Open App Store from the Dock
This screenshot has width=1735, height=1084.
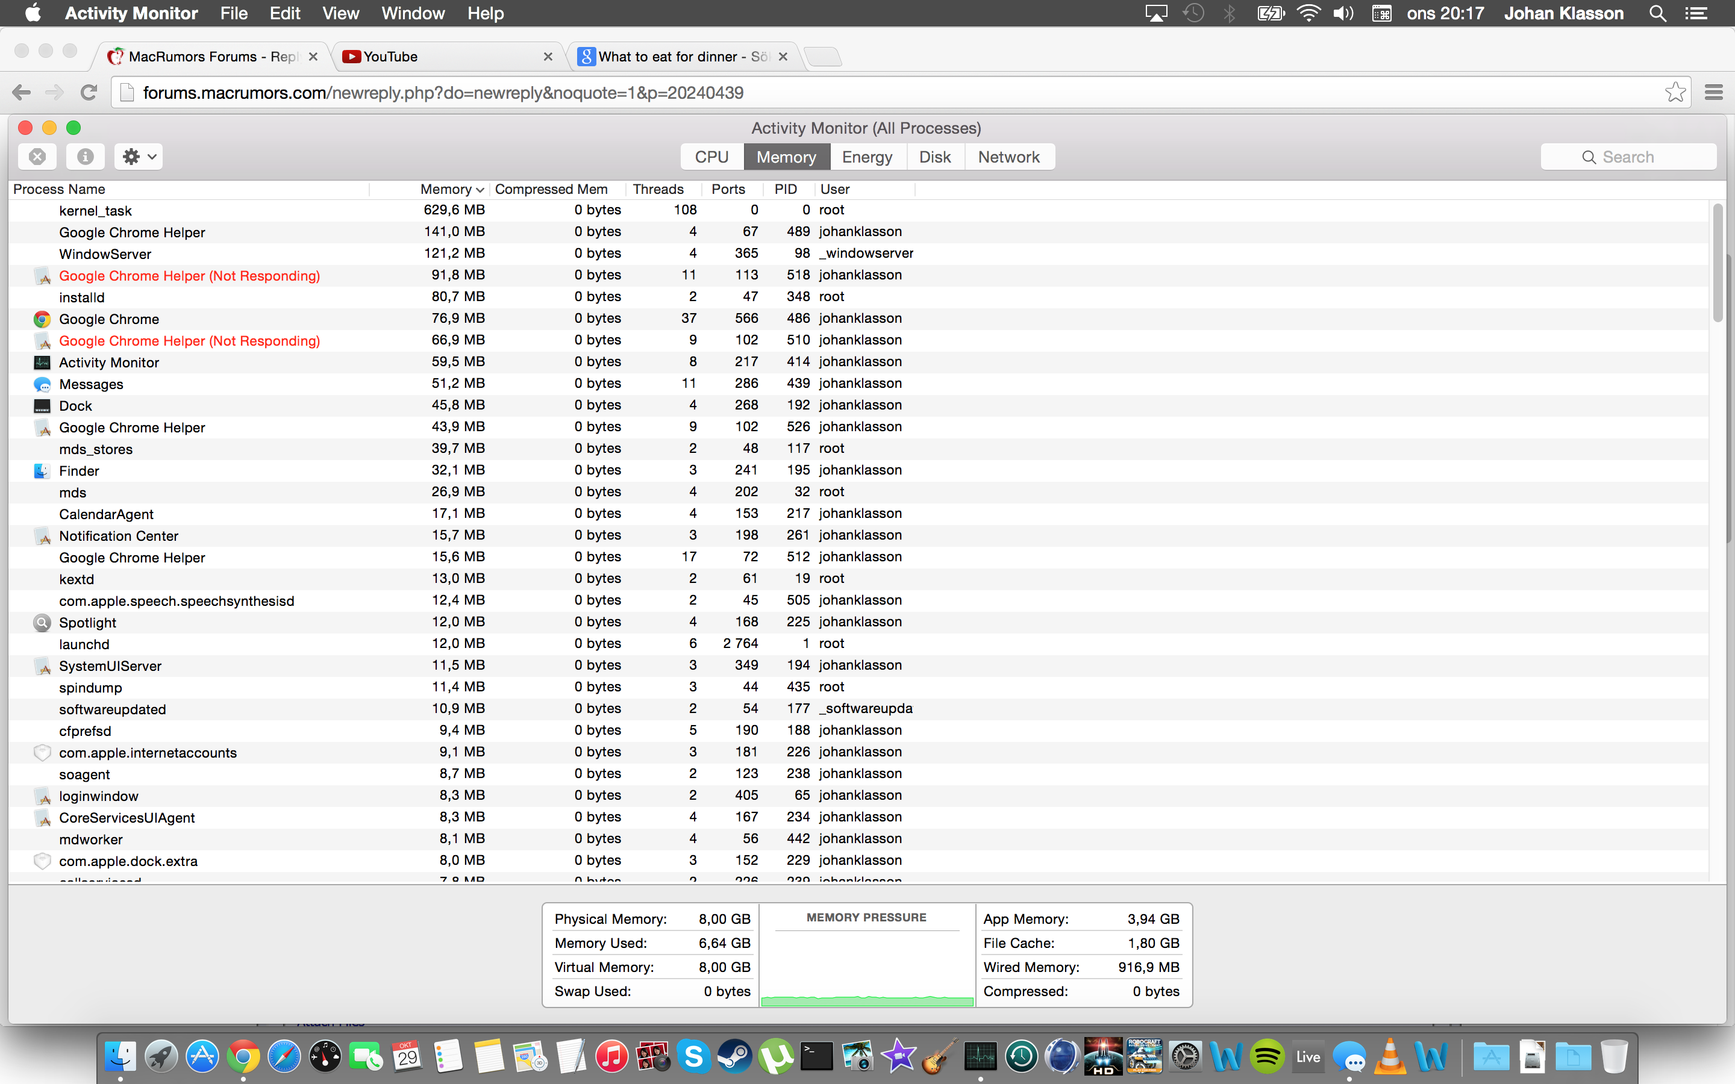click(x=202, y=1057)
